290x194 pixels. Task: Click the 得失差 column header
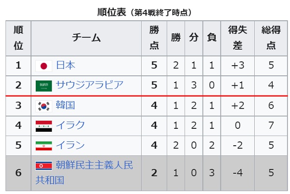pyautogui.click(x=237, y=38)
